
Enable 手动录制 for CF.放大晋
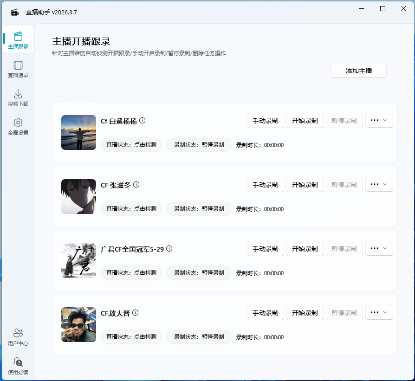pos(265,312)
